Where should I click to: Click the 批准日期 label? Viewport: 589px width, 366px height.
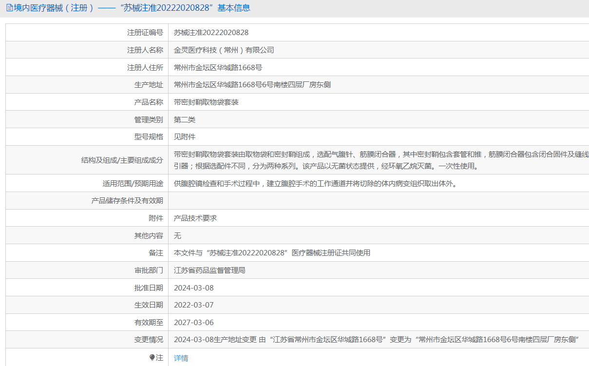[149, 288]
